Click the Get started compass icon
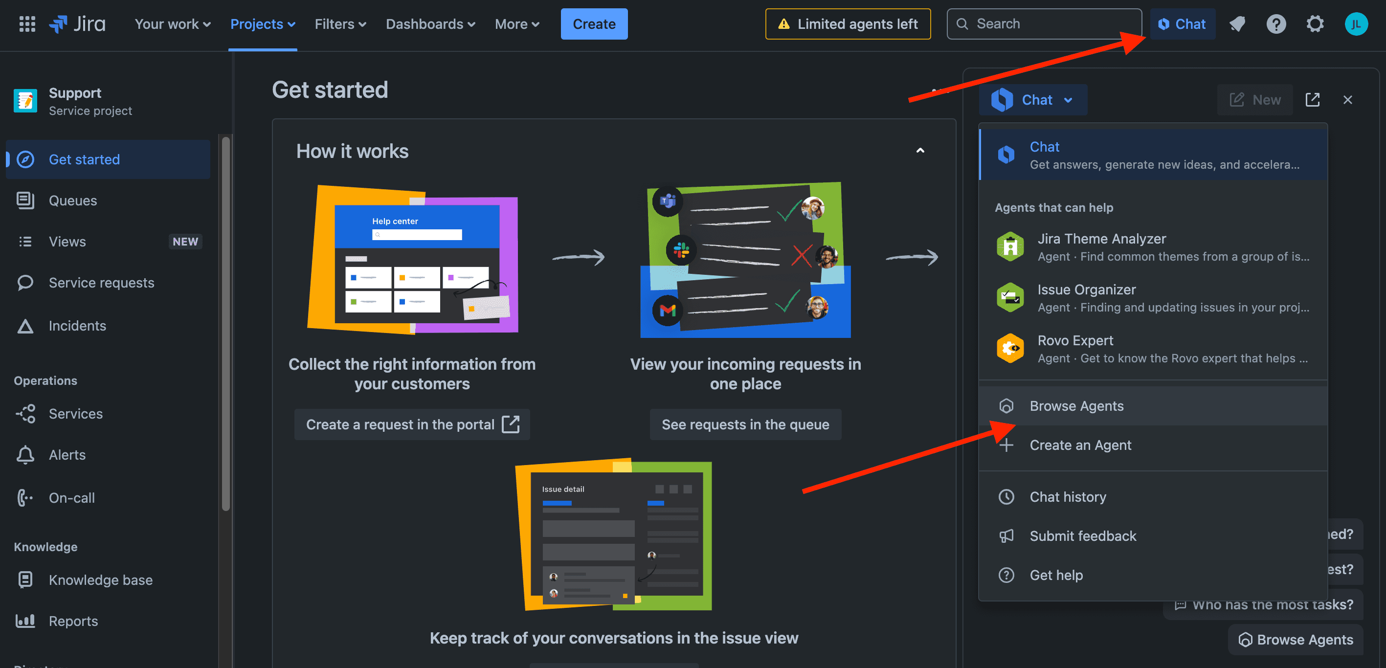 coord(25,160)
